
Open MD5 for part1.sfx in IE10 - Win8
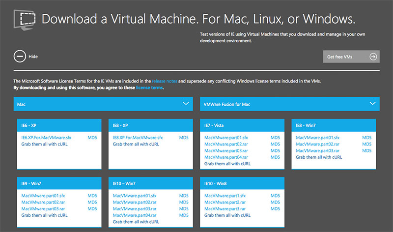(275, 196)
